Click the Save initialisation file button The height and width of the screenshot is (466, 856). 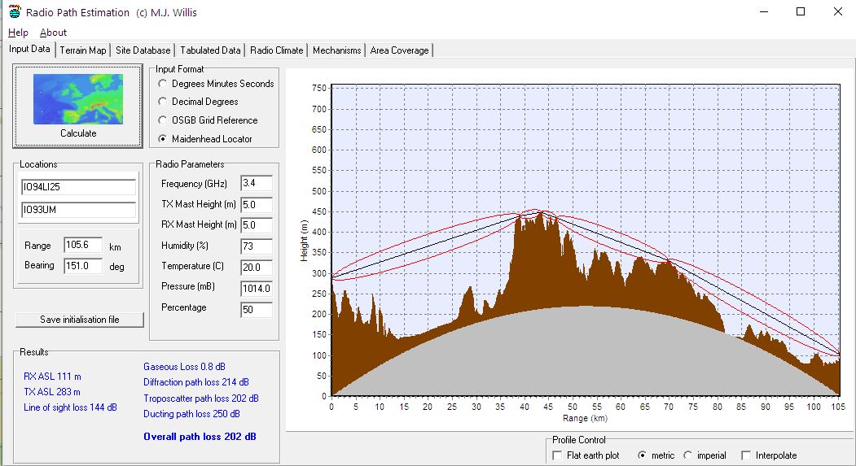click(x=80, y=320)
